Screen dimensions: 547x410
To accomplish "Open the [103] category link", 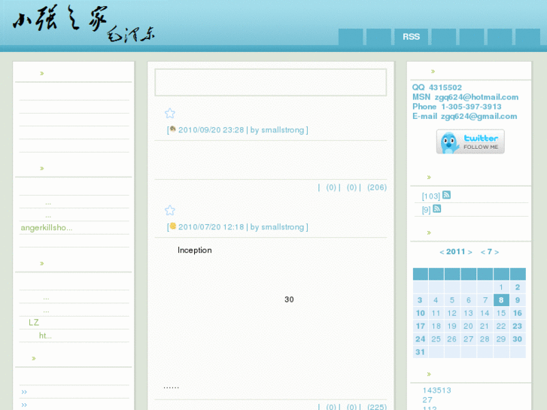I will coord(431,196).
